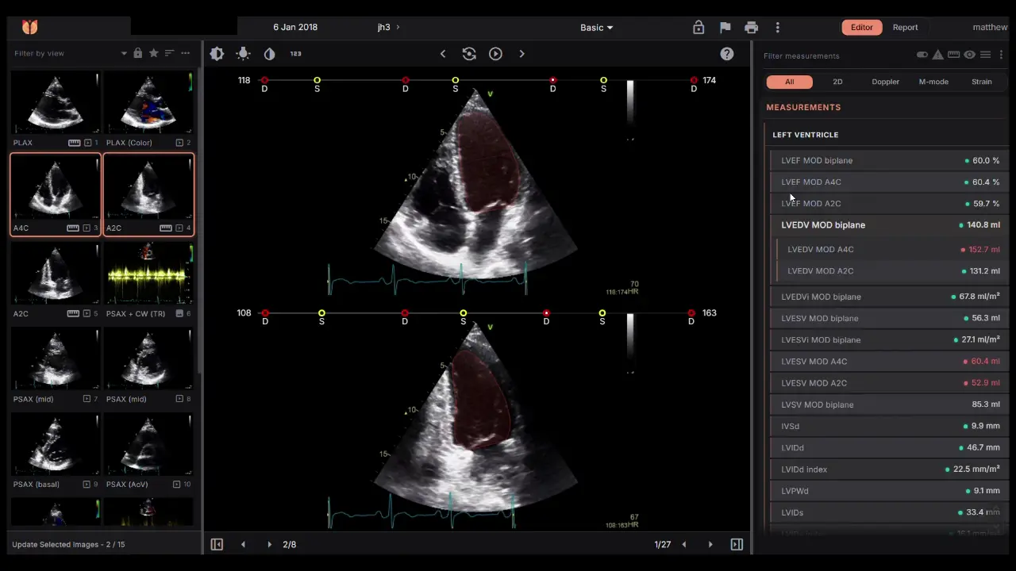The width and height of the screenshot is (1016, 571).
Task: Switch to the Doppler measurements tab
Action: coord(885,82)
